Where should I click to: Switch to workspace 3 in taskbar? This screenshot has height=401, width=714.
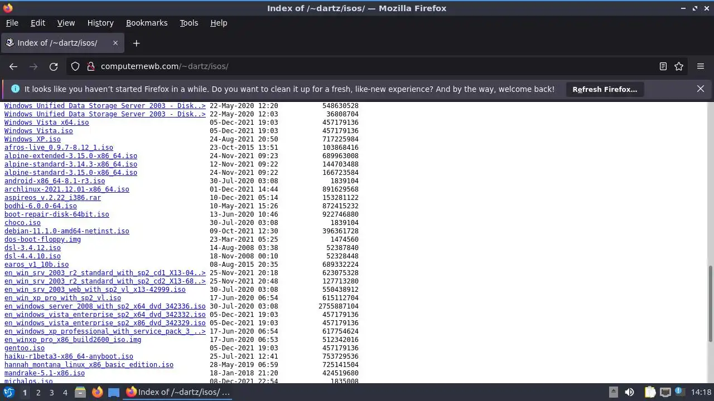click(51, 392)
